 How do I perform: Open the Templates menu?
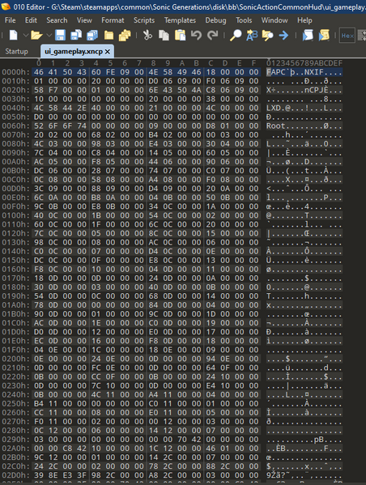point(180,20)
